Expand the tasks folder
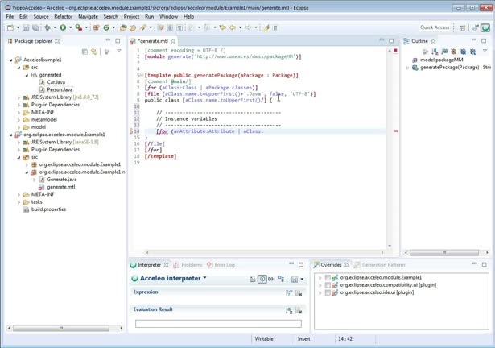This screenshot has height=348, width=495. [19, 202]
